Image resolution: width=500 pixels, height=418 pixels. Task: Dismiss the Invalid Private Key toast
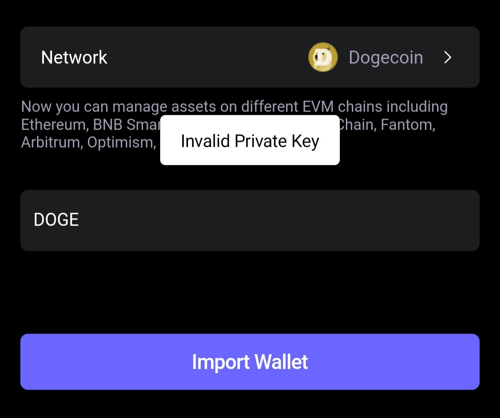[x=250, y=140]
